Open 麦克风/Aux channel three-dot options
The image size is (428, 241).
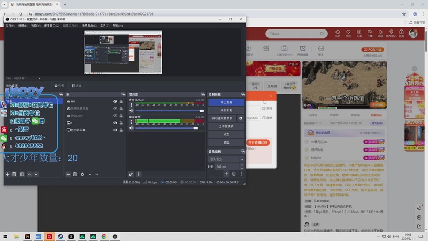pyautogui.click(x=132, y=105)
